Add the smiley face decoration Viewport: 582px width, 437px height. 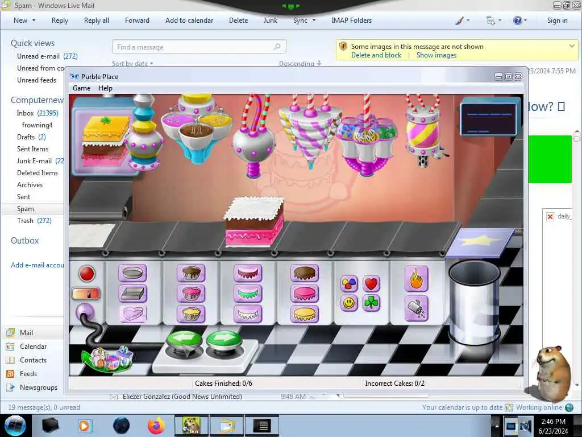pos(349,303)
